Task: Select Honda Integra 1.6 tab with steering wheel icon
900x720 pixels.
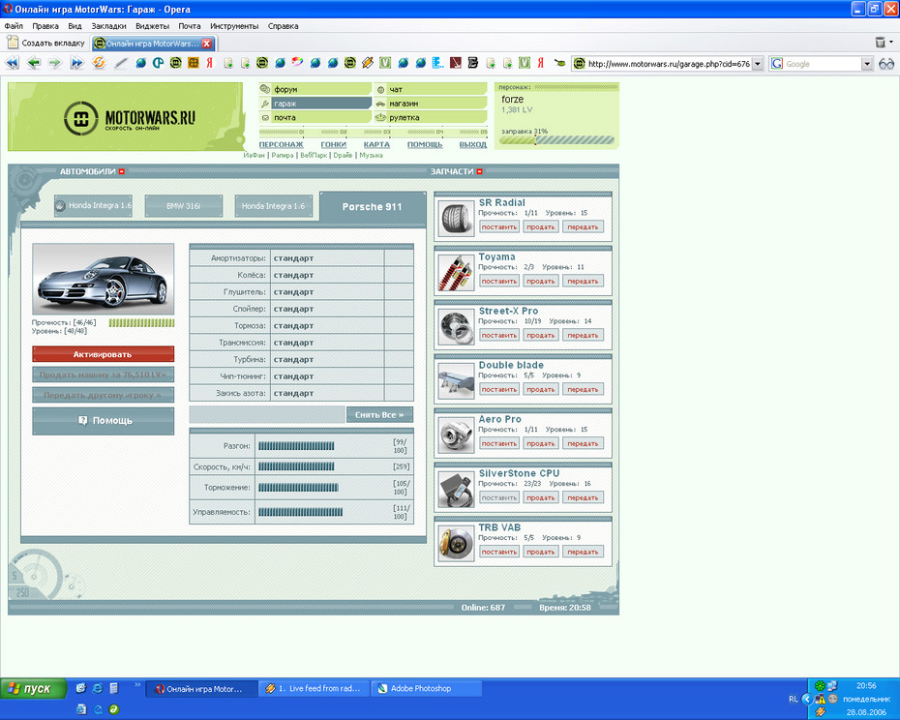Action: [x=94, y=205]
